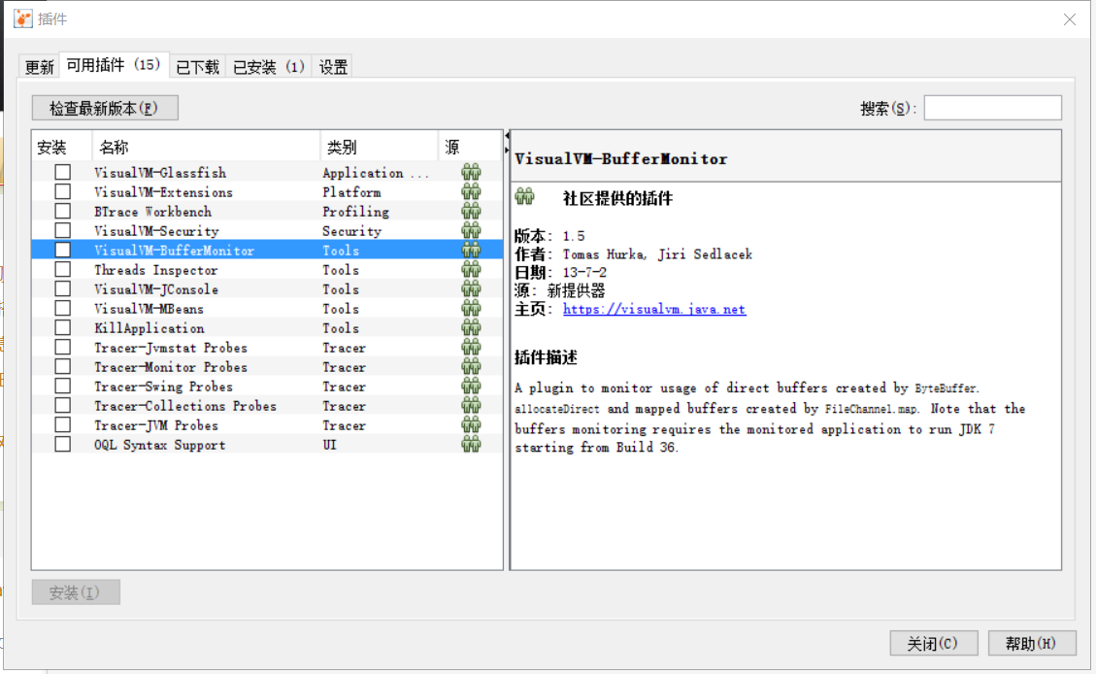The width and height of the screenshot is (1096, 674).
Task: Click the community source icon for Tracer-Swing Probes
Action: click(x=471, y=386)
